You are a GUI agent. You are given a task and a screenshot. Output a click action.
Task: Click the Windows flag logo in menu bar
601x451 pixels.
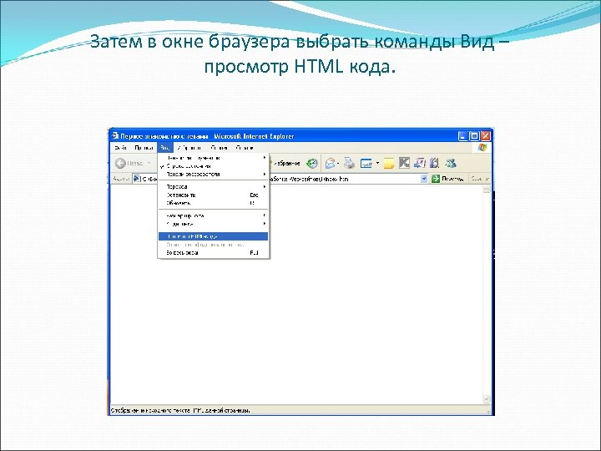pyautogui.click(x=482, y=148)
